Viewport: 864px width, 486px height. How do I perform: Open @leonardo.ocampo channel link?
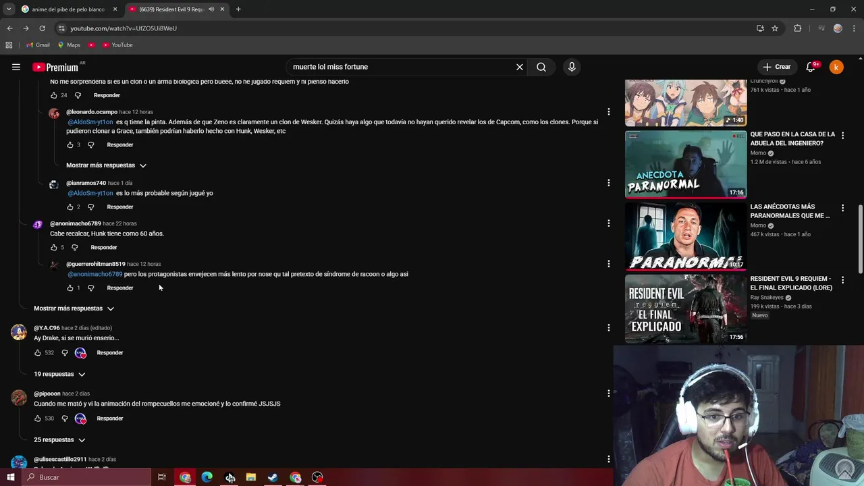92,112
